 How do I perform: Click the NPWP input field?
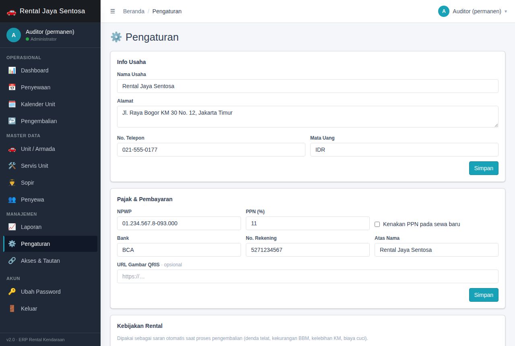[179, 223]
